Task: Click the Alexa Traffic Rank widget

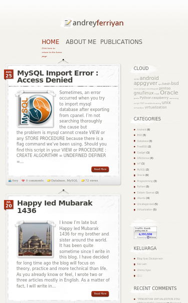Action: click(145, 232)
